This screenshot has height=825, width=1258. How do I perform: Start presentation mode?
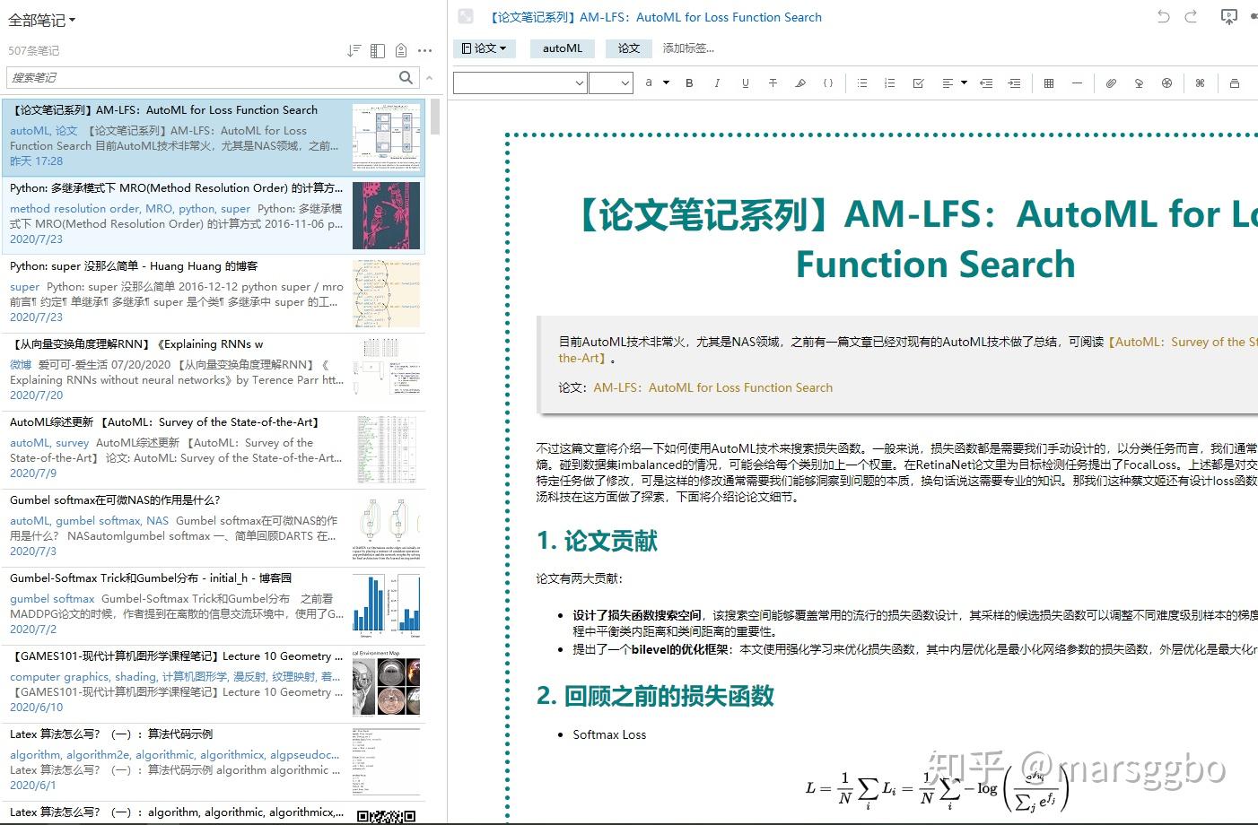(1229, 16)
